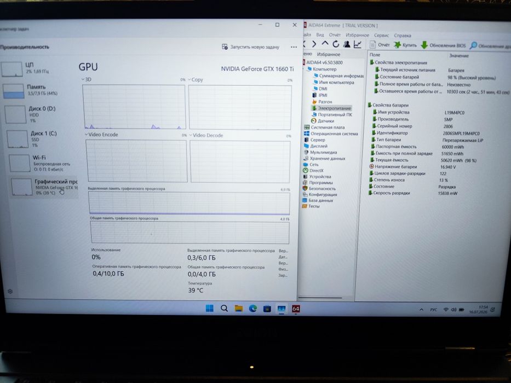Viewport: 511px width, 383px height.
Task: Show hidden tray icons chevron
Action: [421, 309]
